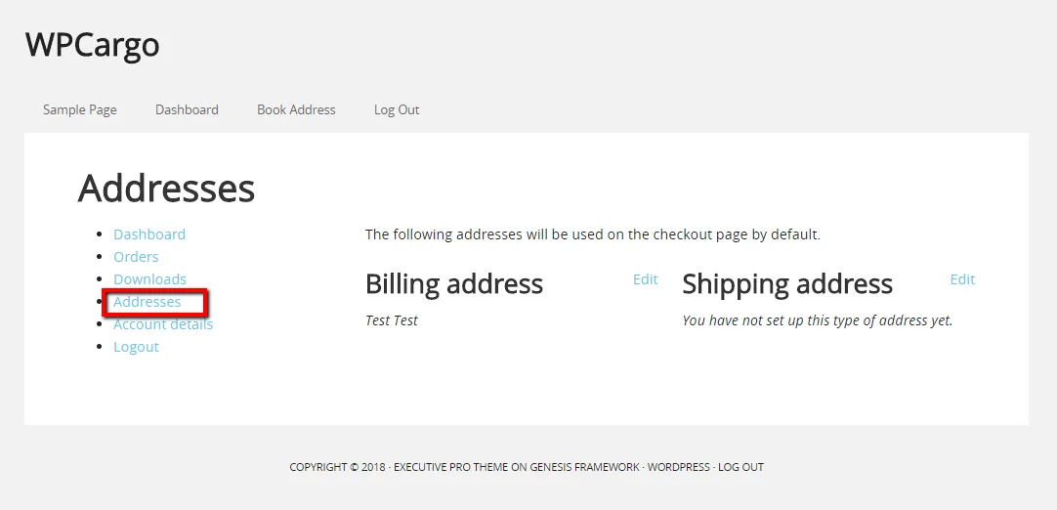This screenshot has width=1057, height=510.
Task: Open Account details link
Action: [x=163, y=324]
